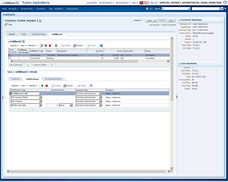Open help icon beside Contract b1004 title

tap(40, 21)
